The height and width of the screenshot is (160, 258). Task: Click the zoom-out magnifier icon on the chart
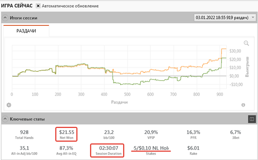[x=247, y=43]
